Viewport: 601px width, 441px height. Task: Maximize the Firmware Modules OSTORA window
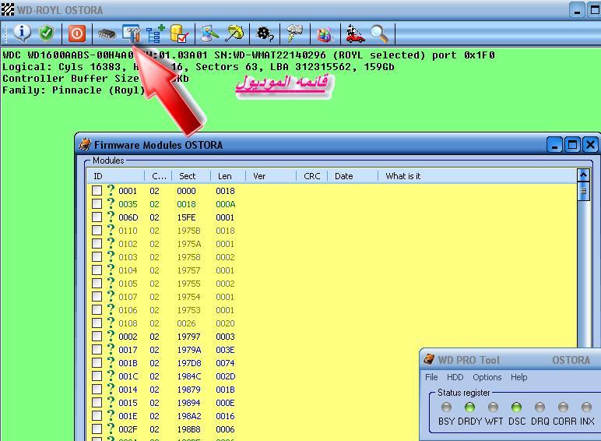pos(572,145)
